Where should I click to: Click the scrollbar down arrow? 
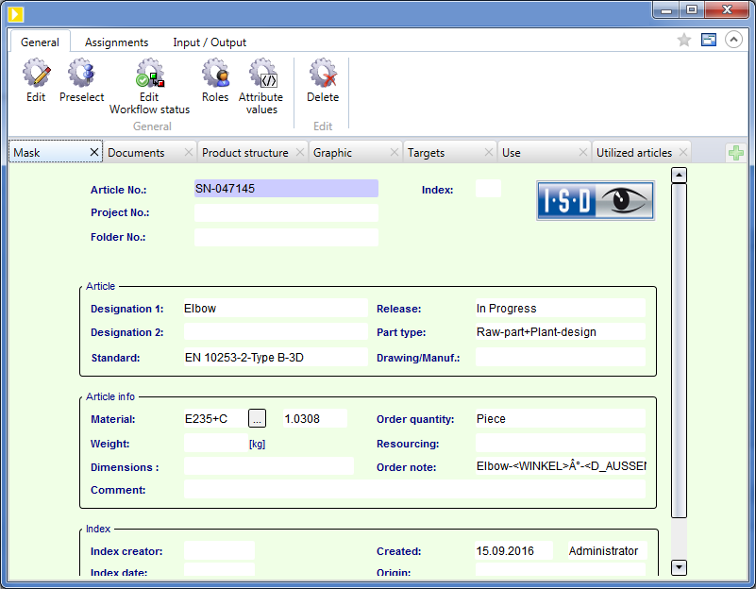pos(679,567)
